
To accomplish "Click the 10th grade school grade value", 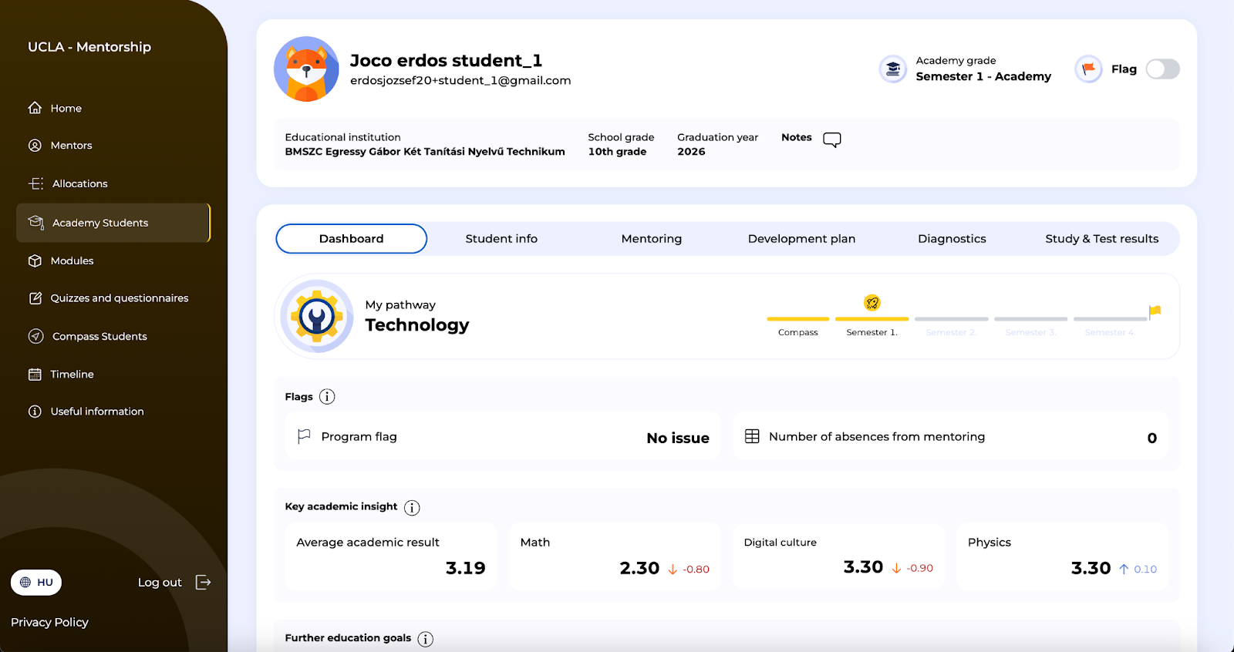I will [x=617, y=152].
